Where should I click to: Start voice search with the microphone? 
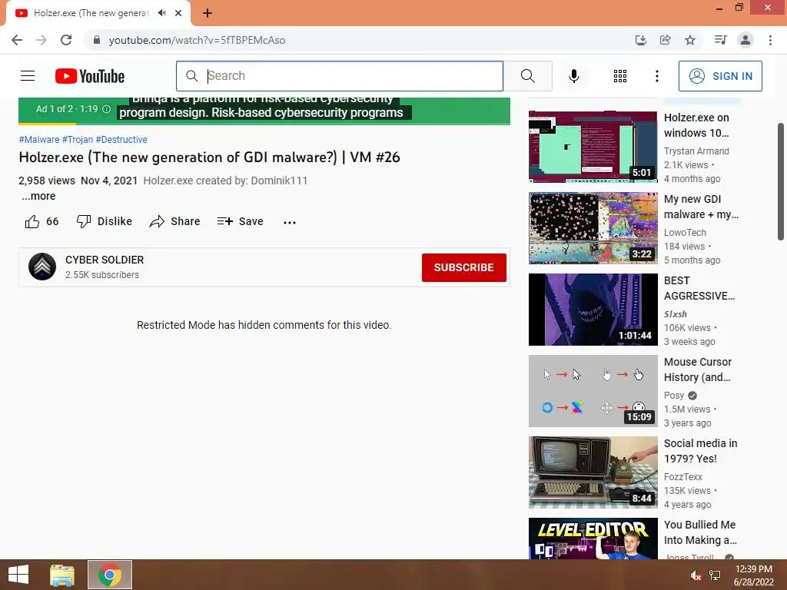(x=573, y=76)
